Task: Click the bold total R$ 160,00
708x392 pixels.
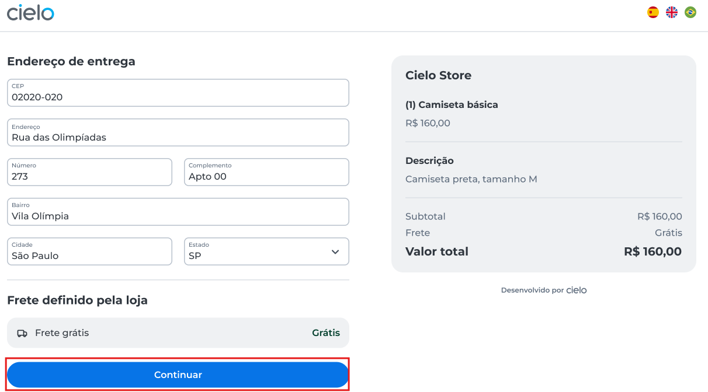Action: coord(653,251)
